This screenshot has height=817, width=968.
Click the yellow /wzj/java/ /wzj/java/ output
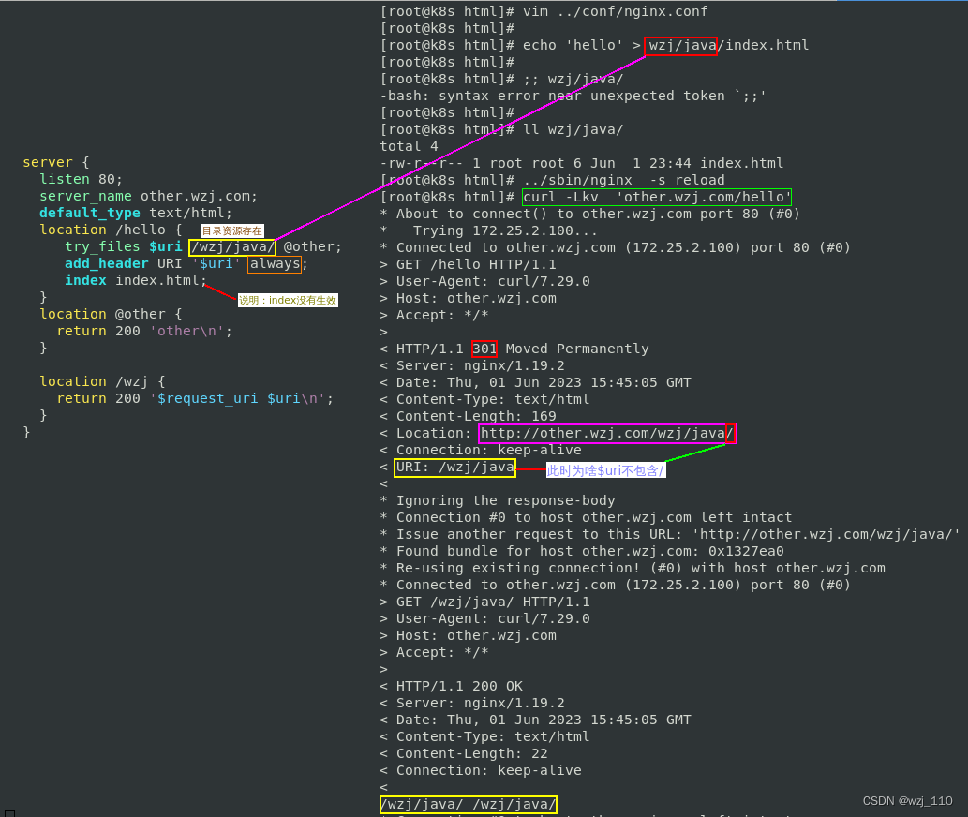(x=468, y=804)
